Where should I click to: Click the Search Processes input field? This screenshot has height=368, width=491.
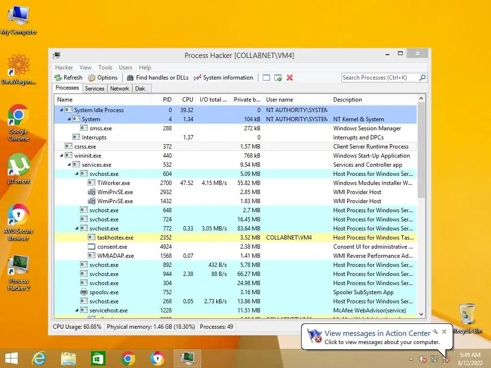pos(380,78)
